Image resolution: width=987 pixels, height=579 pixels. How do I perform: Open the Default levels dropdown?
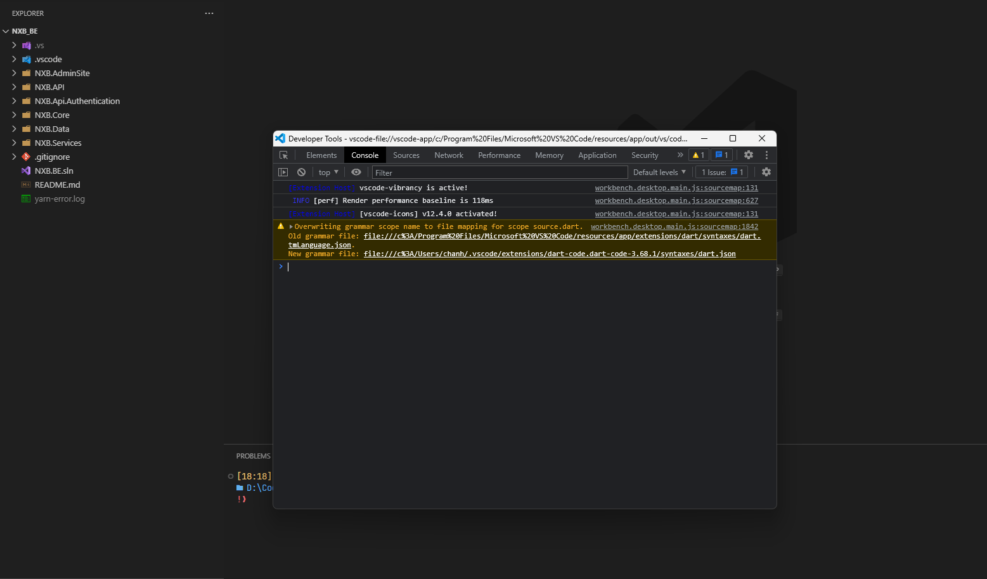(x=659, y=172)
